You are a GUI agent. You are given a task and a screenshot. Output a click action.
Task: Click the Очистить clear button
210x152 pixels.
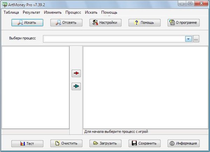pyautogui.click(x=66, y=143)
